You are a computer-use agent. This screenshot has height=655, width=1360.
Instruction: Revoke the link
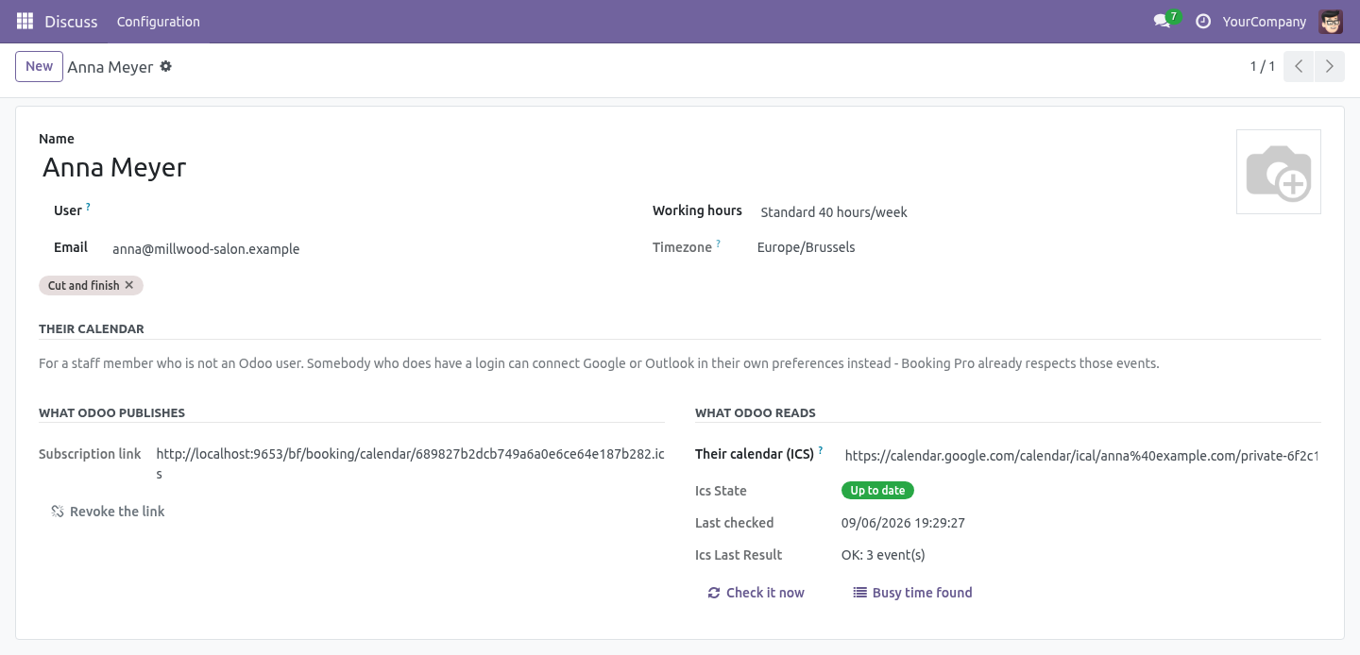click(108, 512)
